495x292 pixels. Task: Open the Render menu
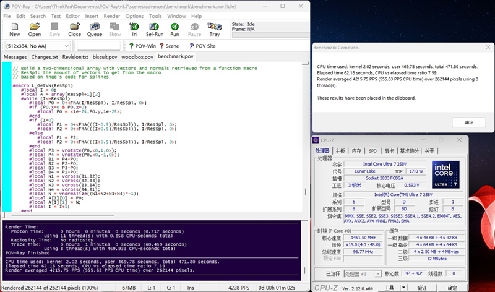(113, 15)
